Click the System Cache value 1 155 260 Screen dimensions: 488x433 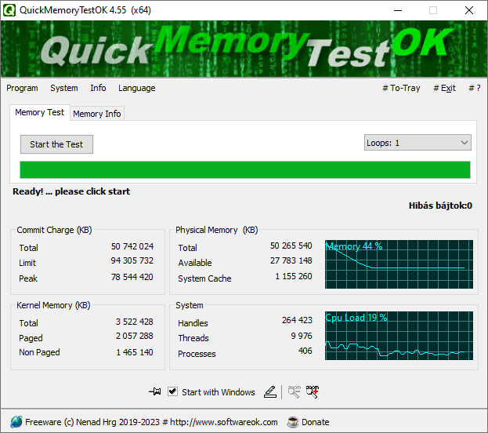point(294,276)
